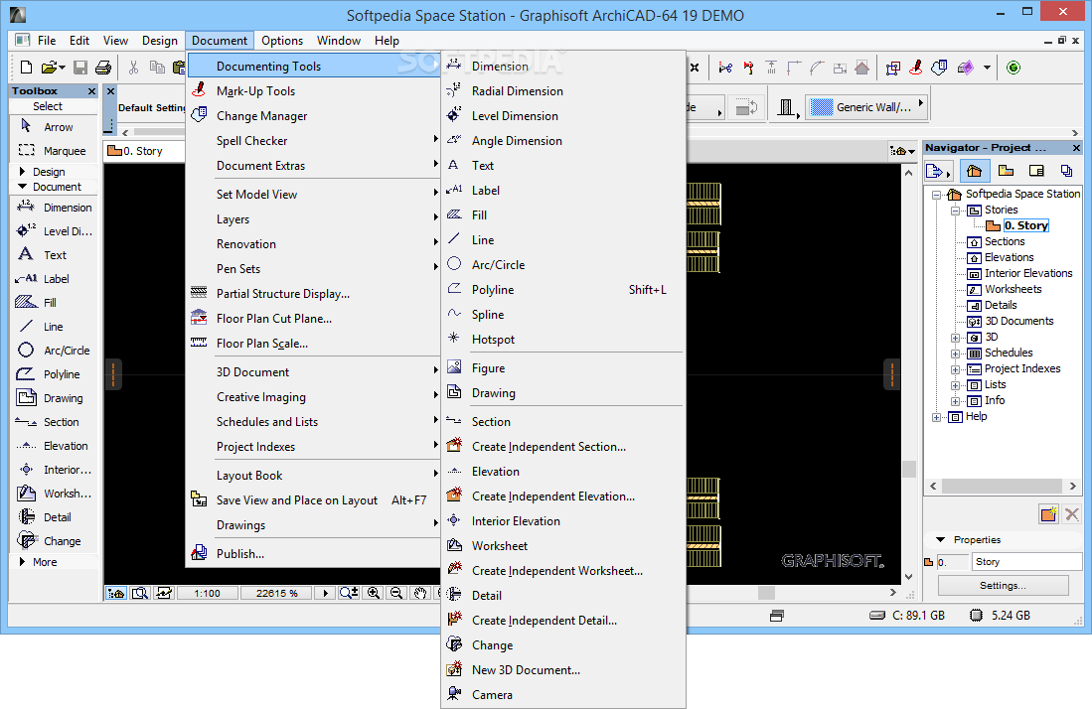1092x709 pixels.
Task: Expand the More group in Toolbox
Action: (22, 561)
